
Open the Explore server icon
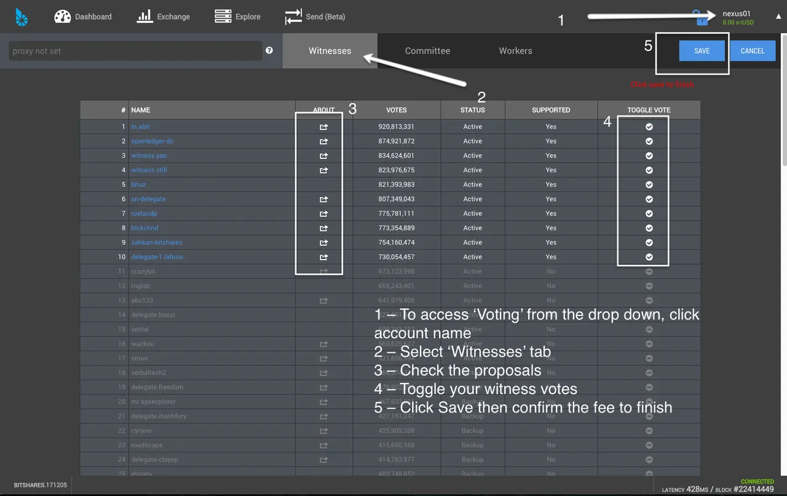click(x=223, y=17)
